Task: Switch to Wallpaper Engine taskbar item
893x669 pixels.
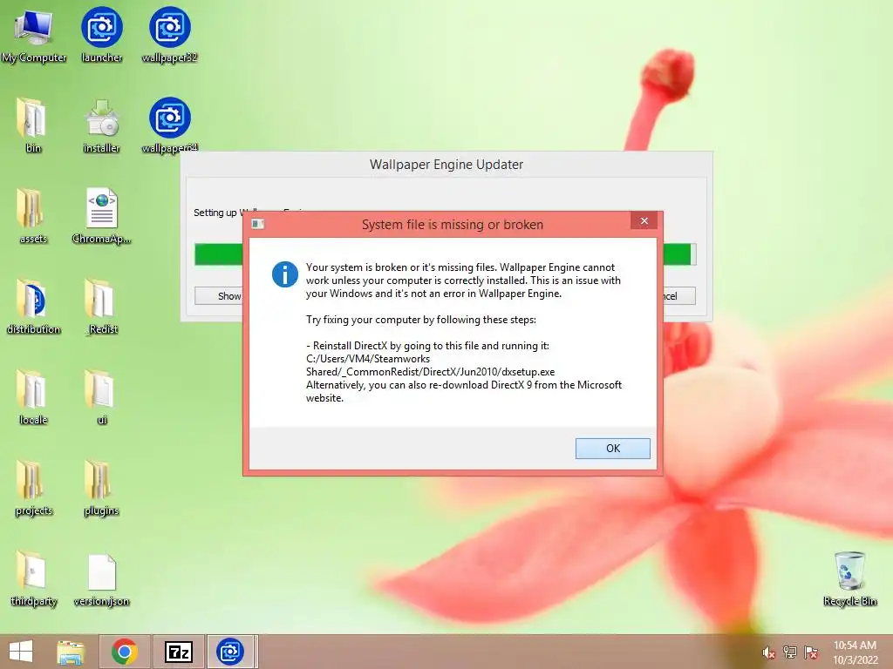Action: coord(230,652)
